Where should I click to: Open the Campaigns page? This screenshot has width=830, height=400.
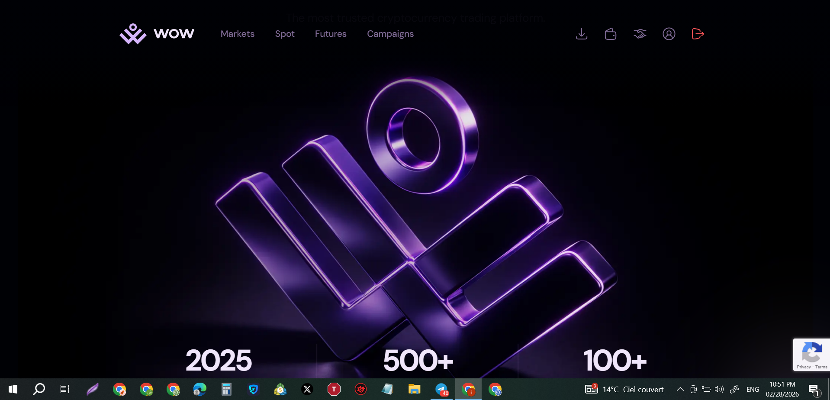tap(390, 34)
